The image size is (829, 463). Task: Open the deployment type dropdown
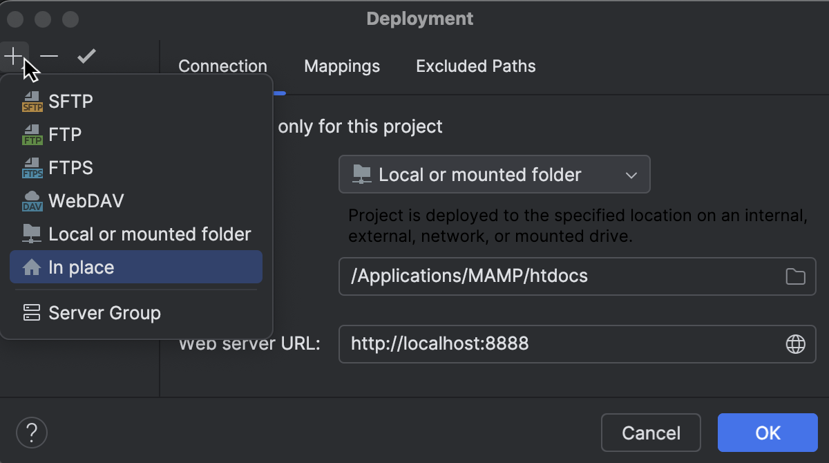pyautogui.click(x=629, y=174)
